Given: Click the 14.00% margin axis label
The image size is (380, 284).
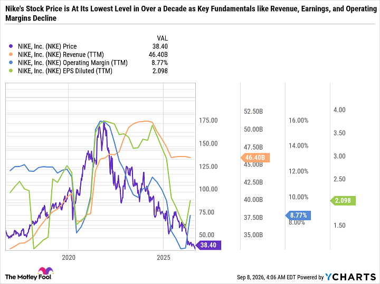Looking at the screenshot, I should 298,145.
